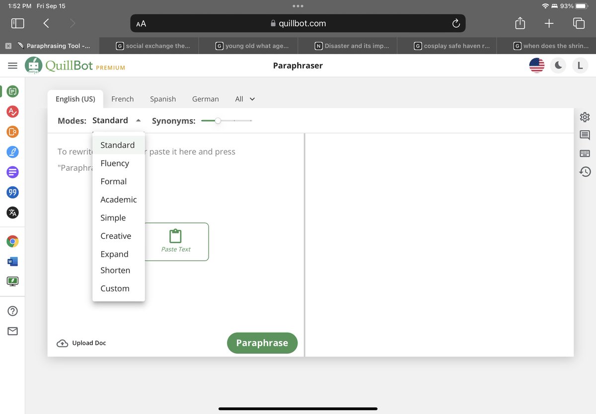Click the Paste Text button
This screenshot has width=596, height=414.
176,242
